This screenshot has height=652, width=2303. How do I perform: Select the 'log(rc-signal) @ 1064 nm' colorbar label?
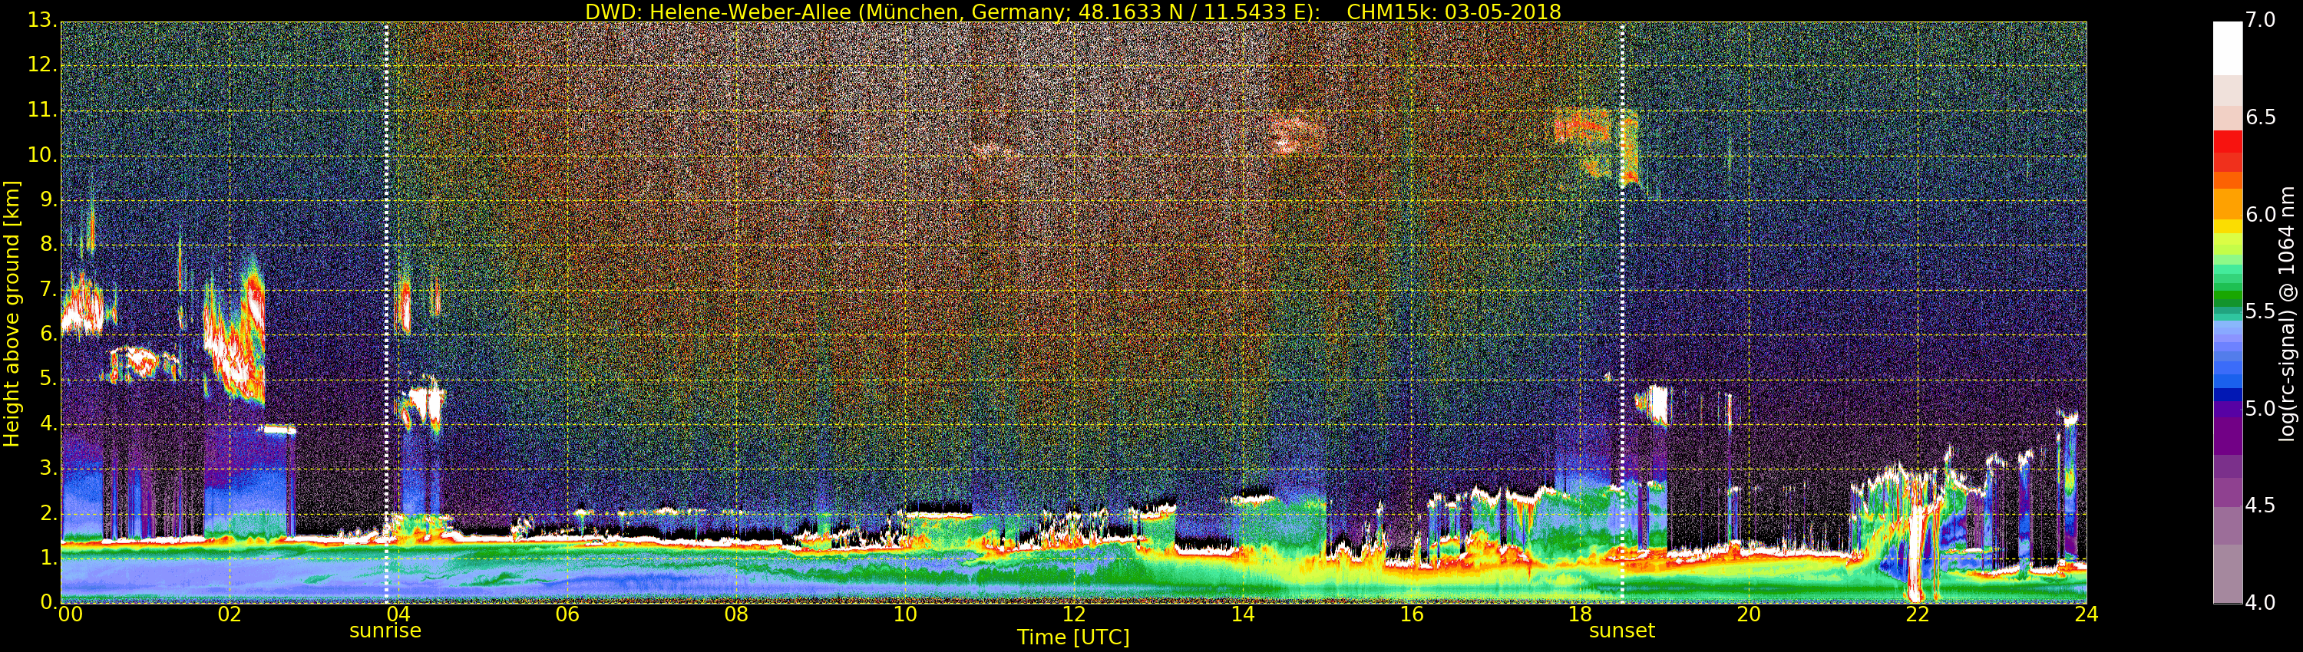click(x=2286, y=314)
